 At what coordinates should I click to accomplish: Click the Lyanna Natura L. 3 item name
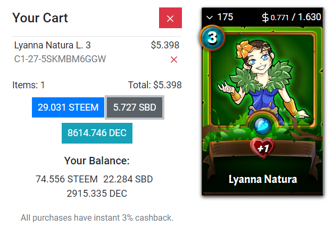pos(53,45)
